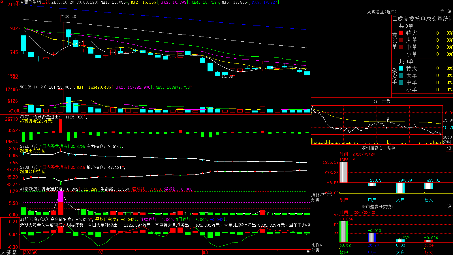Select 超大 category in 深市超赢分类统计
This screenshot has height=255, width=453.
pos(429,252)
